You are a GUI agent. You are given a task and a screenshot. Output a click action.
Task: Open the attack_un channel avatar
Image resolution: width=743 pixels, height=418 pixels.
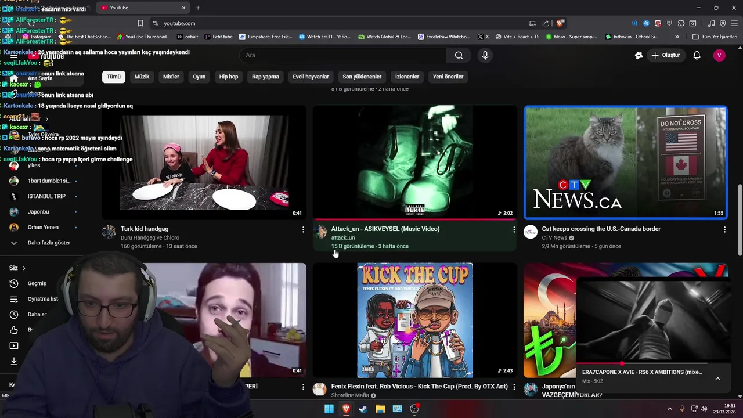[320, 232]
